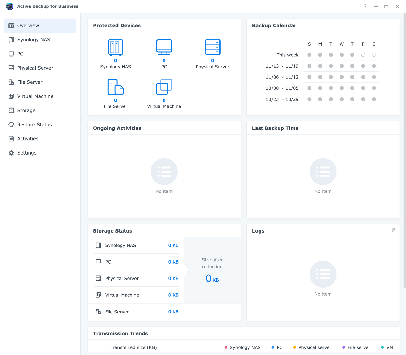
Task: Select Monday dot in 10/30 ~ 11/05 row
Action: (320, 88)
